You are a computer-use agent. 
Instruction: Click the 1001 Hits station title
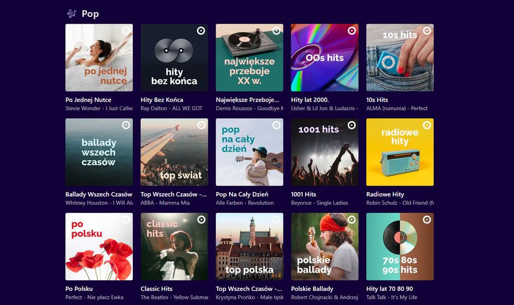coord(303,194)
